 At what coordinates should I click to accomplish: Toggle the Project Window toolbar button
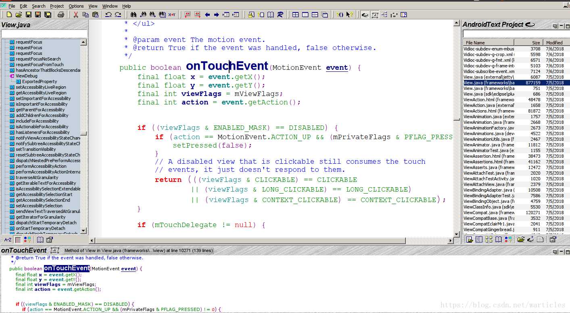[365, 15]
